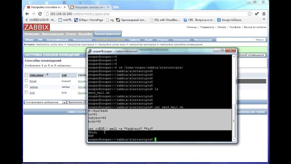Viewport: 291px width, 164px height.
Task: Click the send_mail.sh filename in terminal
Action: pos(99,93)
